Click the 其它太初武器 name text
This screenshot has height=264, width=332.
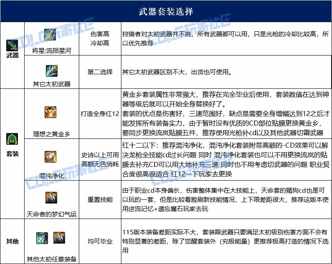[52, 84]
